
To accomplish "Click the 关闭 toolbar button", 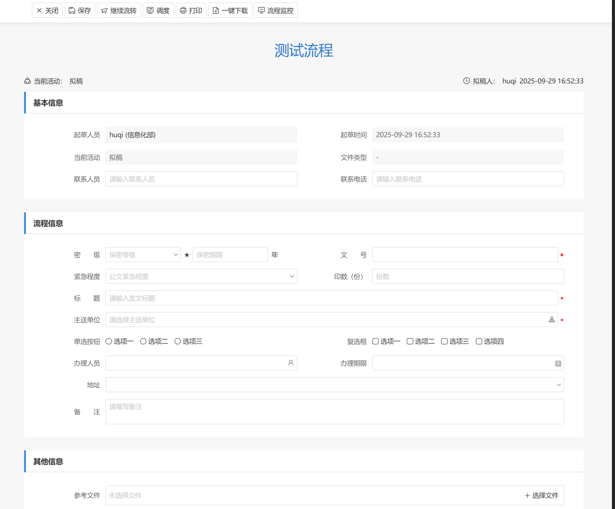I will coord(47,11).
